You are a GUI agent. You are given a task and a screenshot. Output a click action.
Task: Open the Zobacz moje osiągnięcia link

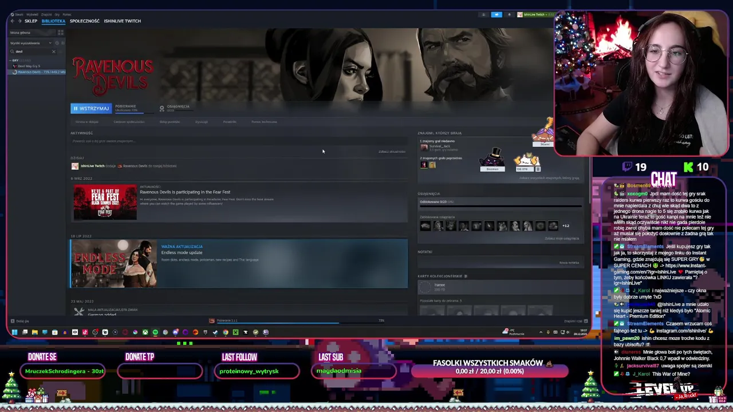coord(562,239)
